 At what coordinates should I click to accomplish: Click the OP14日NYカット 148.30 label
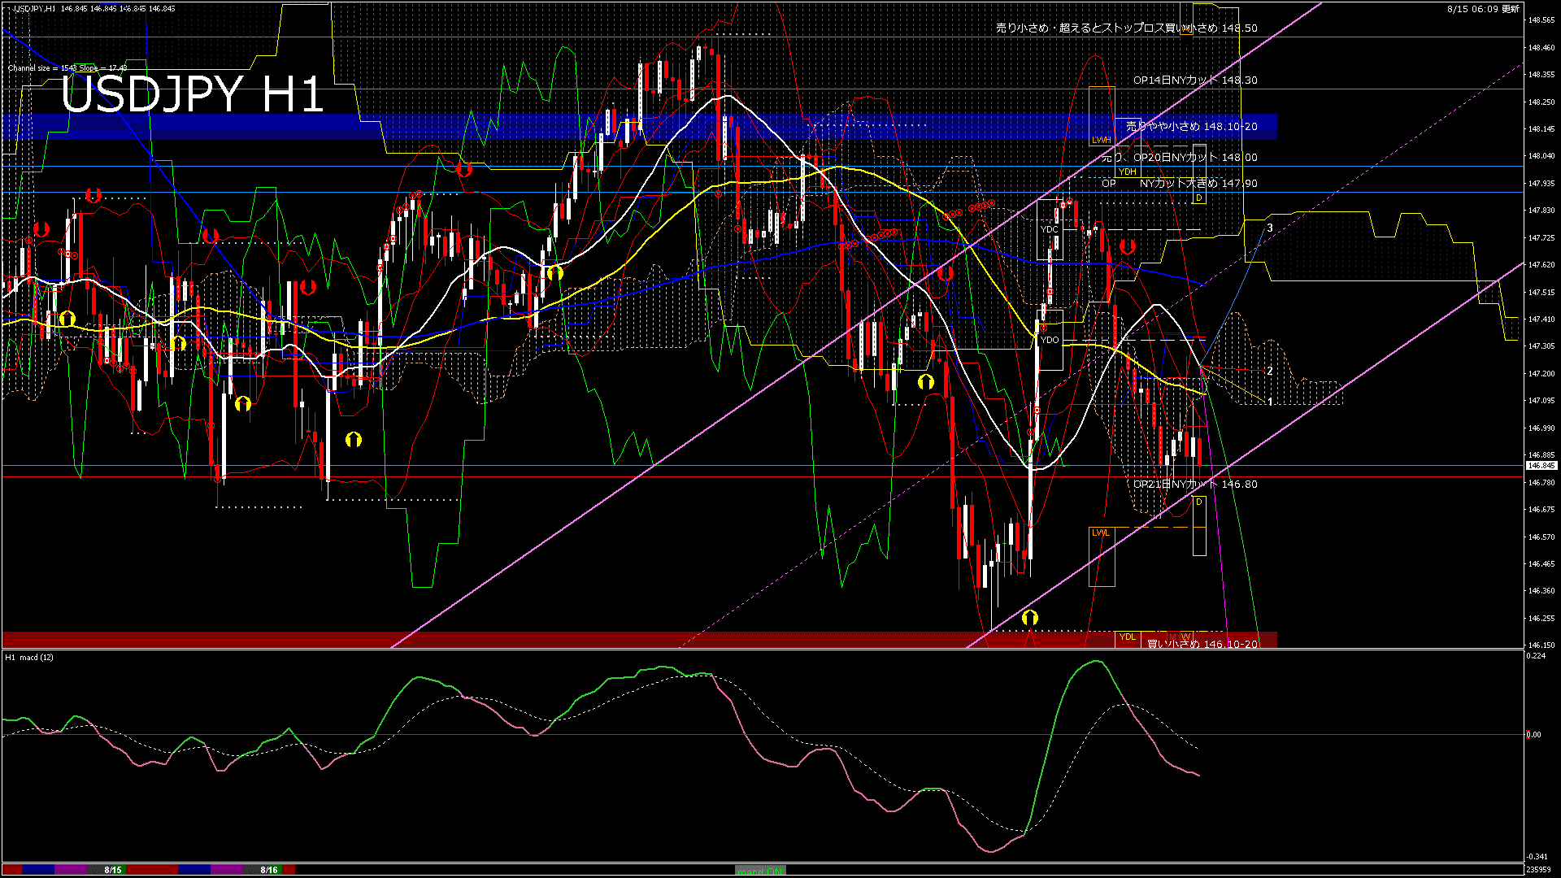(1195, 80)
